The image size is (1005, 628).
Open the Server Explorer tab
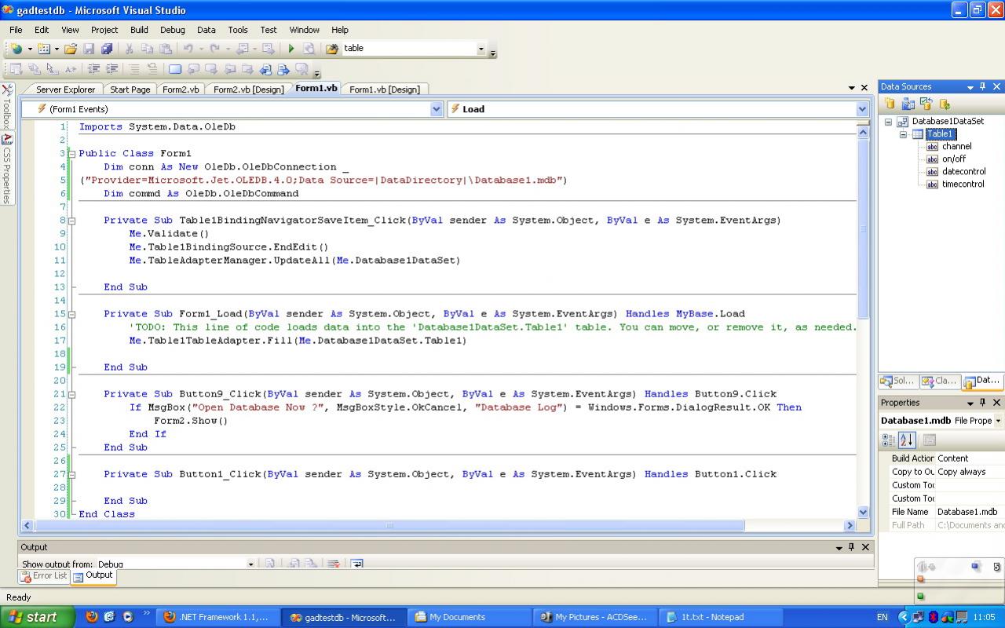point(65,89)
